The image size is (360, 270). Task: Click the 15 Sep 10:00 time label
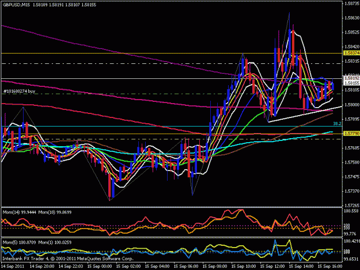(x=244, y=267)
